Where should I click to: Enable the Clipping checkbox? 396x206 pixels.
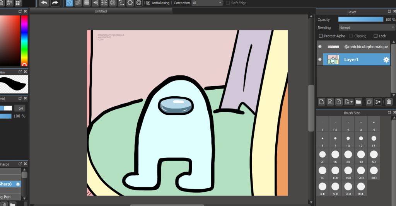pos(351,36)
